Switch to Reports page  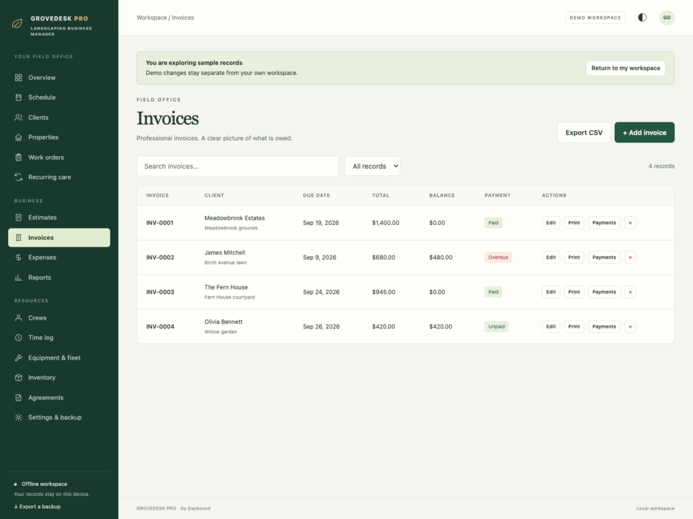(x=60, y=278)
